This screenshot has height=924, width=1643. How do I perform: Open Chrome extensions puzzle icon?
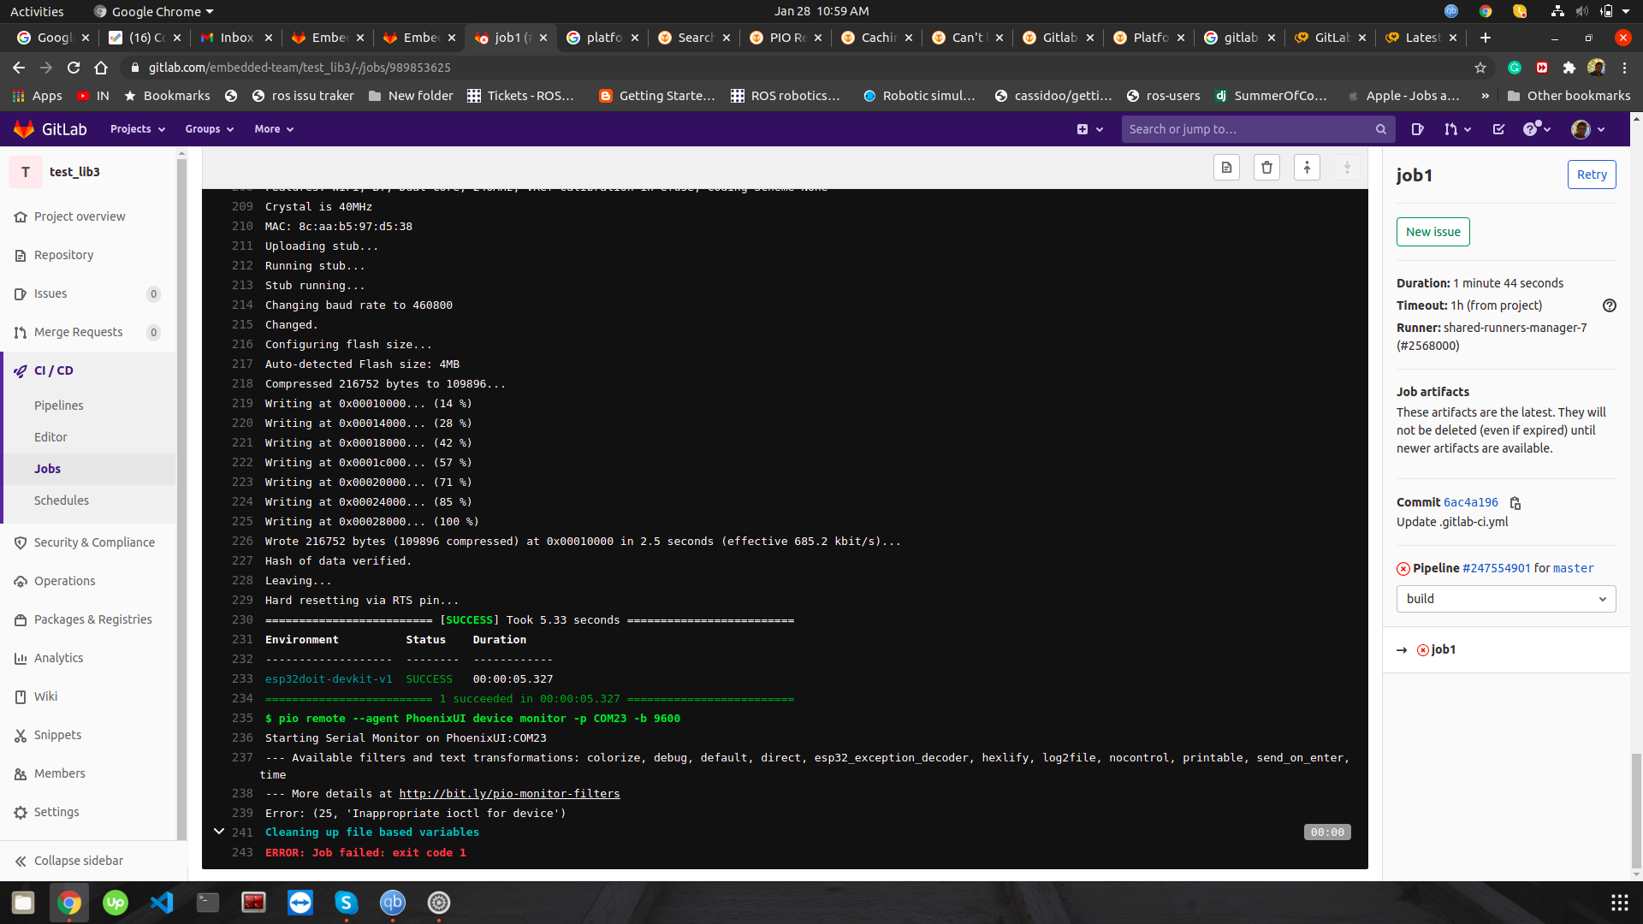(x=1569, y=68)
